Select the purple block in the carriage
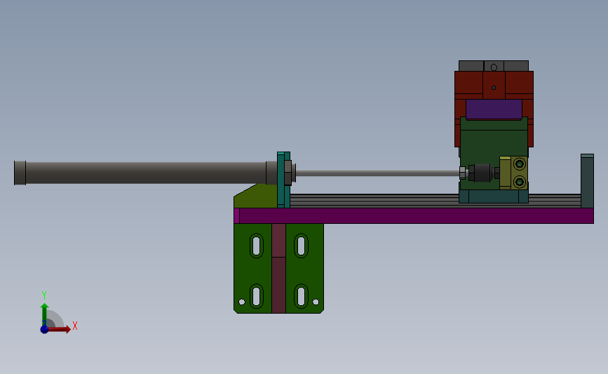Viewport: 608px width, 374px height. (494, 109)
